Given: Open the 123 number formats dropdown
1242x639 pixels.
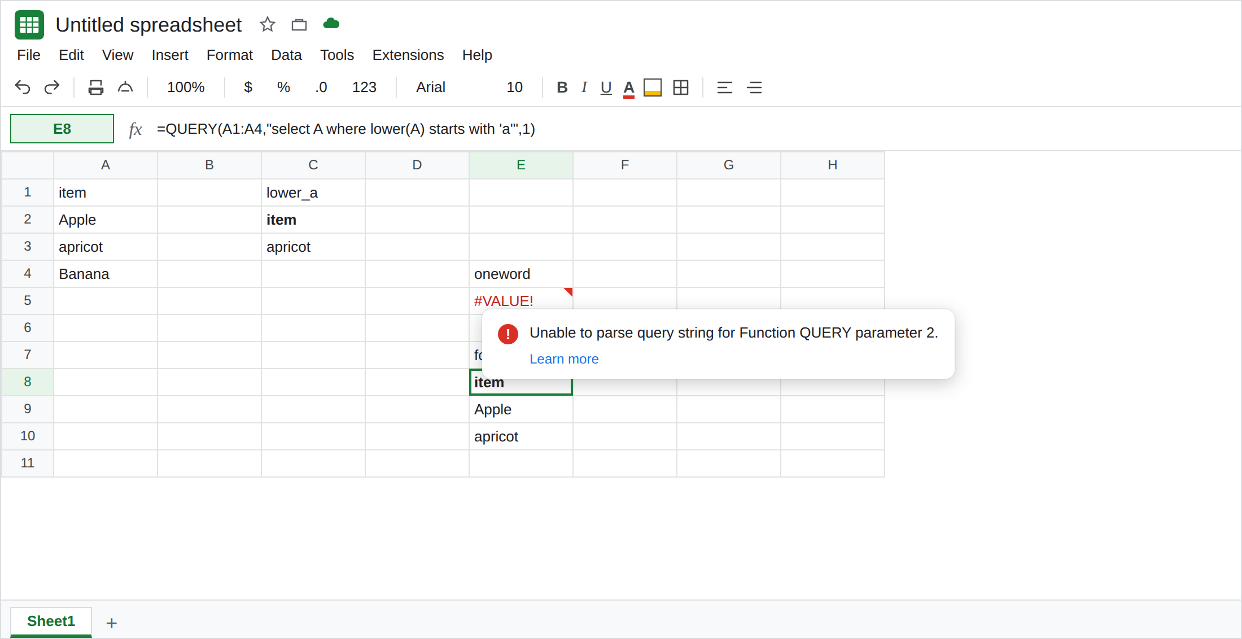Looking at the screenshot, I should click(364, 87).
